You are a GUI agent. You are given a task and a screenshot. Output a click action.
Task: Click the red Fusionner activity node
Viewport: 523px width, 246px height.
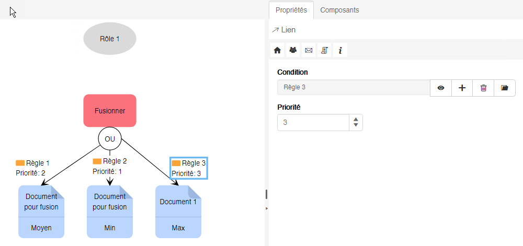(x=110, y=110)
